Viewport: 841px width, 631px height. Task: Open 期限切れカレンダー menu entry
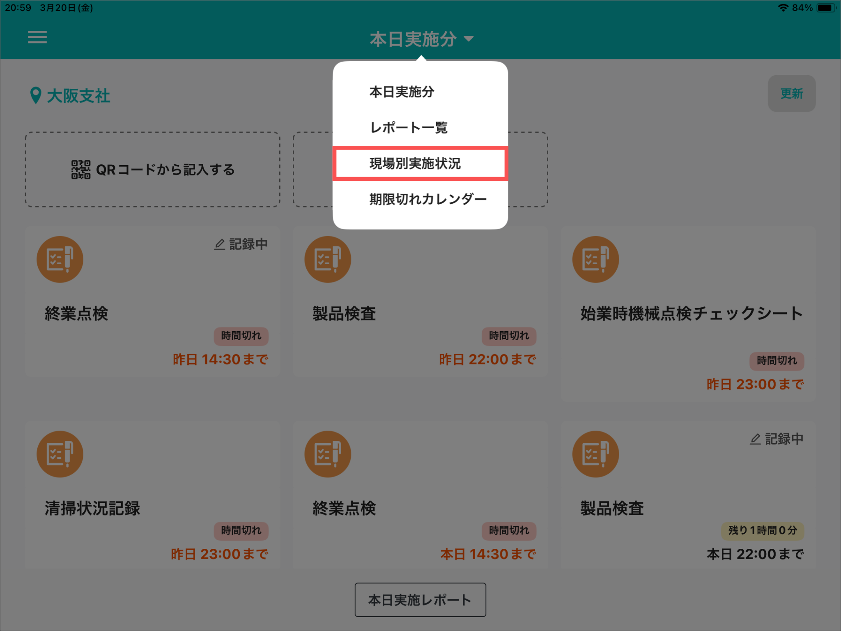[427, 199]
